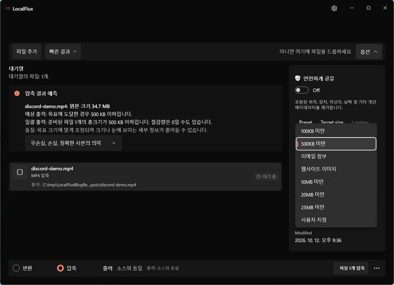The height and width of the screenshot is (285, 394).
Task: Open the 출력 소스와 동일 dropdown
Action: [x=129, y=268]
